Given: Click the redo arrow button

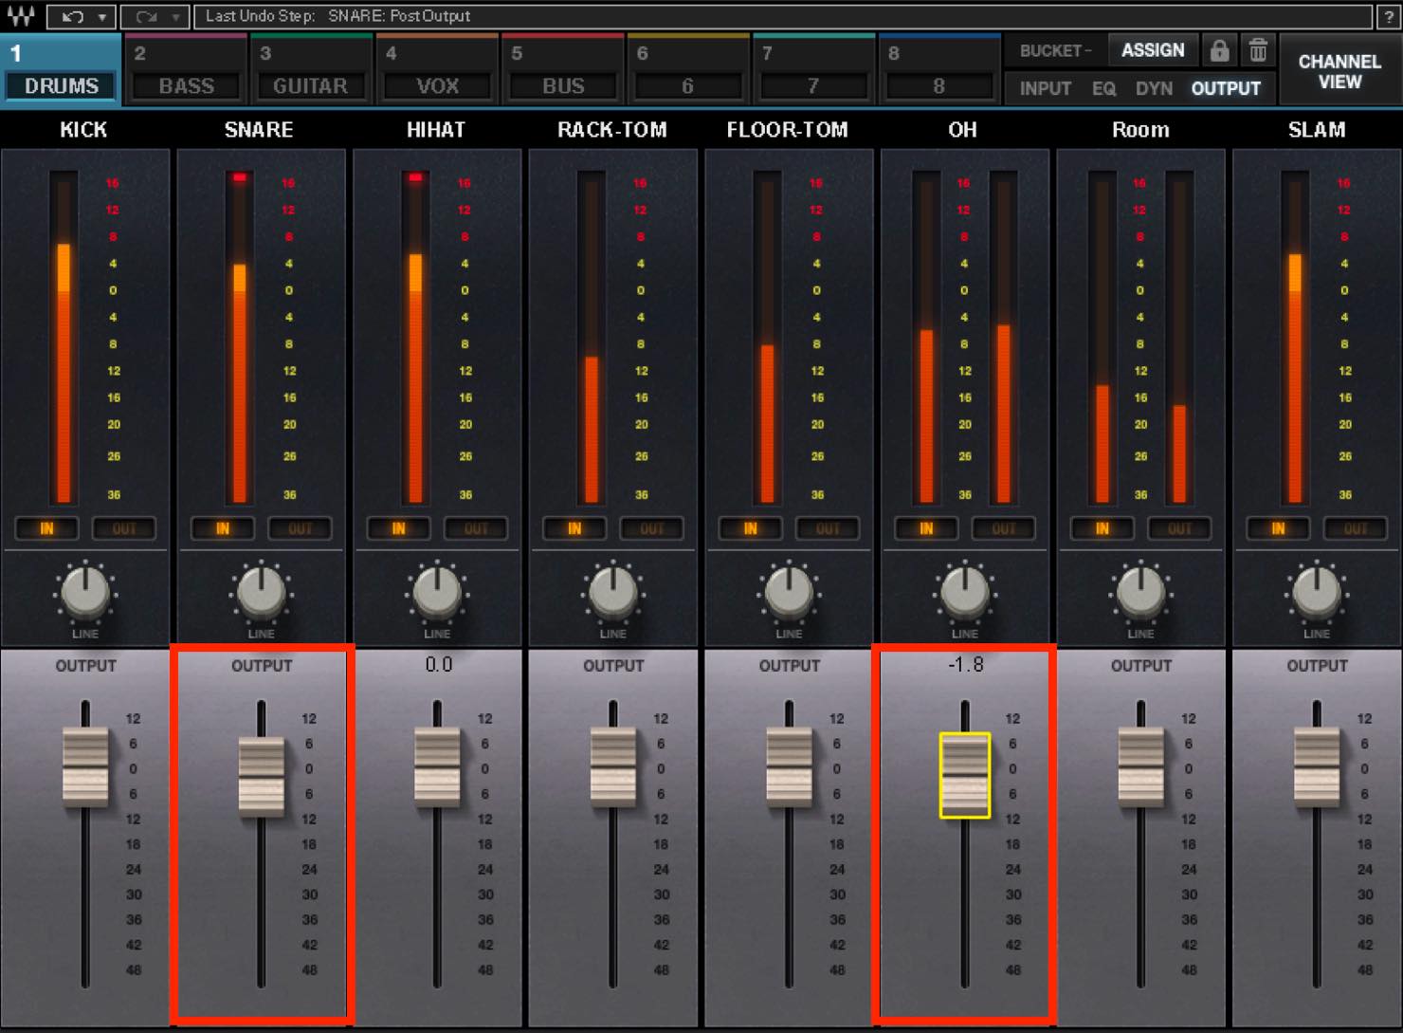Looking at the screenshot, I should click(x=145, y=16).
